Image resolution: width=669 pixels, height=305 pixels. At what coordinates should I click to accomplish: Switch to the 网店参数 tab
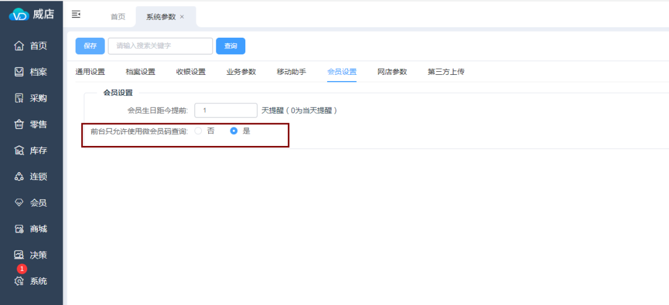click(392, 72)
